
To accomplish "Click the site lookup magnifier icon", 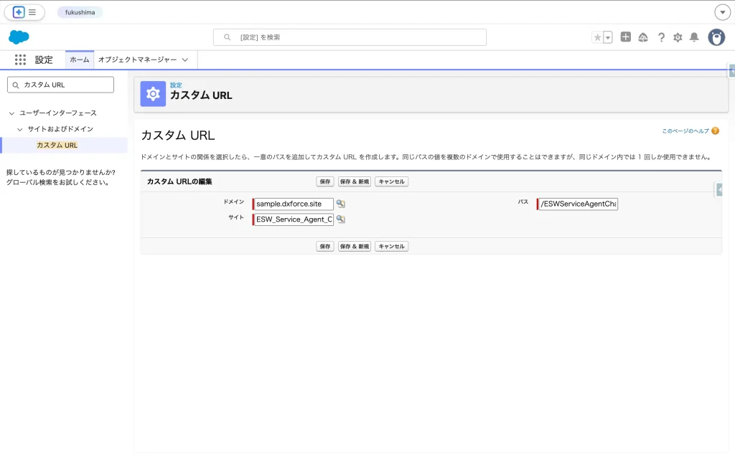I will tap(341, 219).
